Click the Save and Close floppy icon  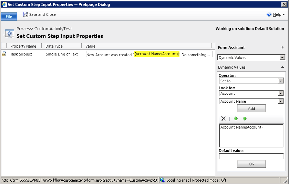pos(25,14)
